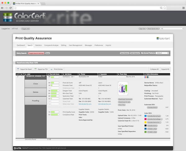Click the Reset search button
Image resolution: width=186 pixels, height=151 pixels.
tap(47, 53)
